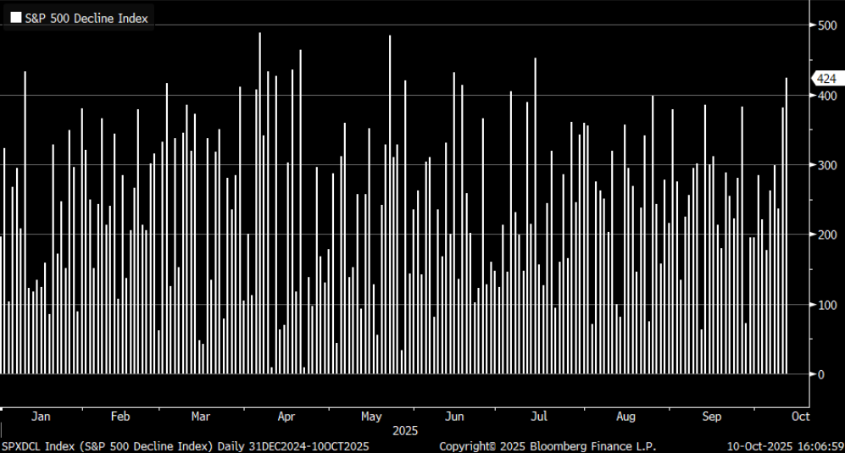Click the white legend swatch beside the series name
The width and height of the screenshot is (845, 453).
pos(15,17)
